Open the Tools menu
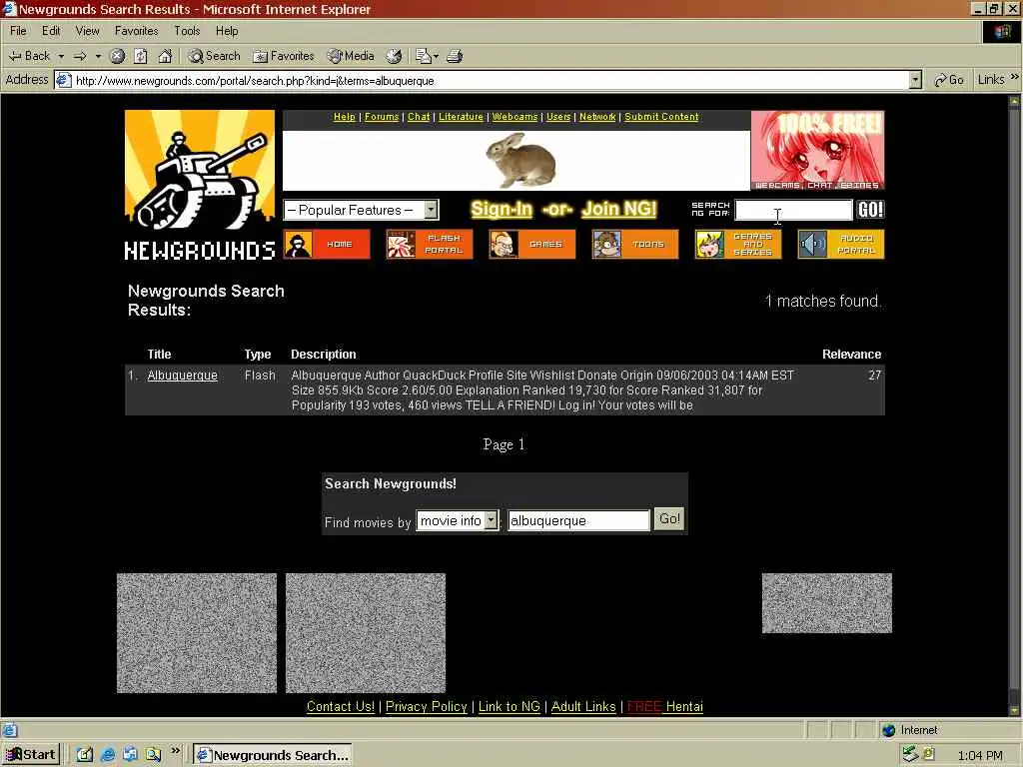Image resolution: width=1023 pixels, height=767 pixels. [187, 31]
